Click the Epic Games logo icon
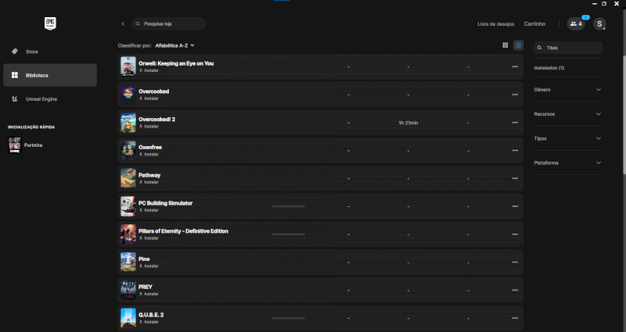 [x=50, y=23]
